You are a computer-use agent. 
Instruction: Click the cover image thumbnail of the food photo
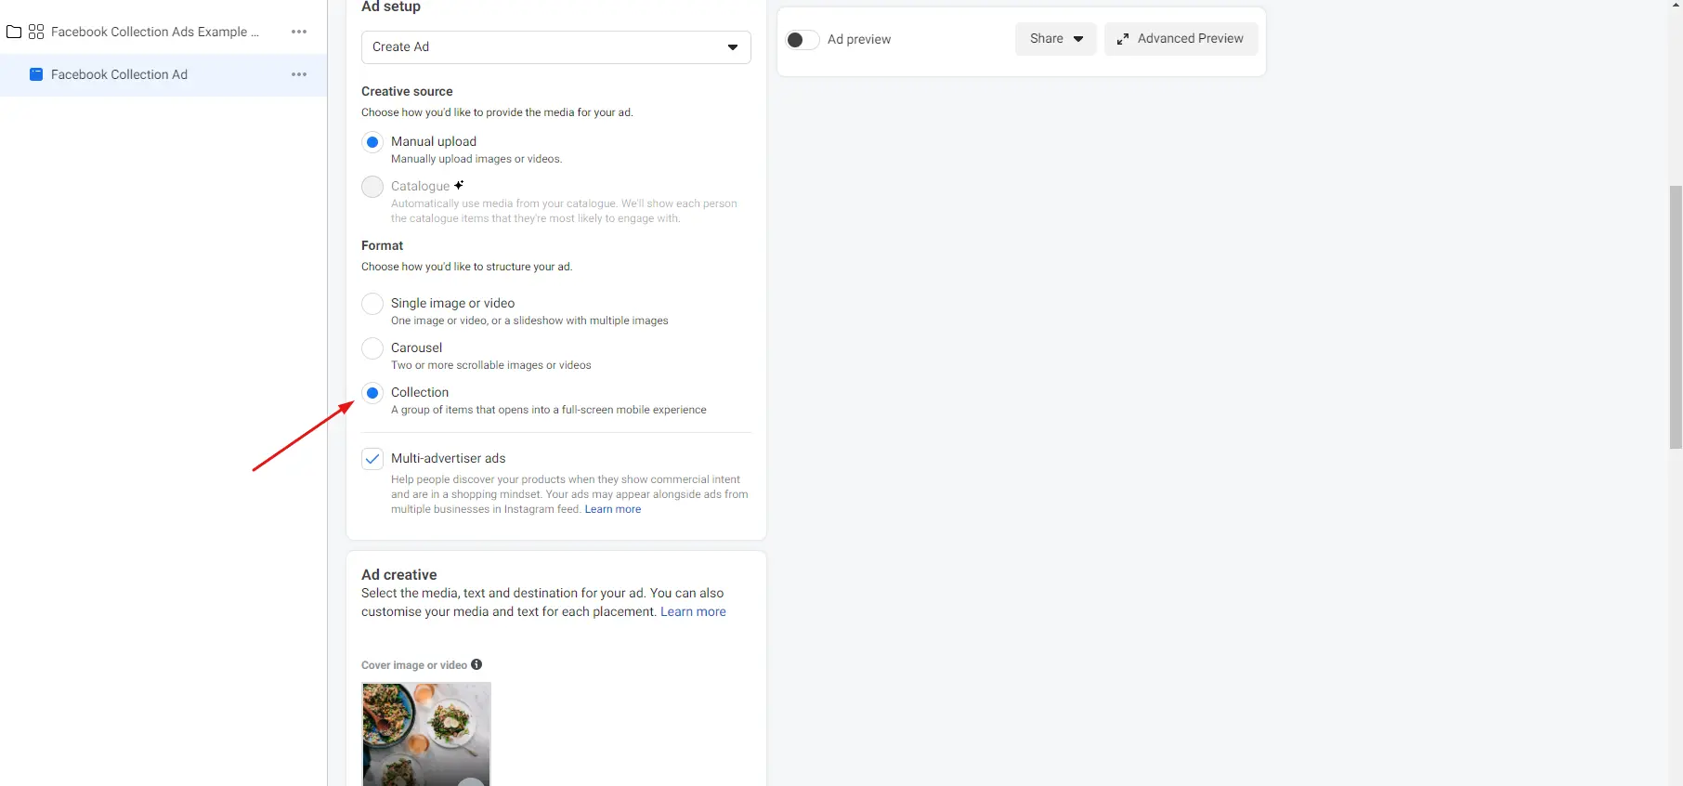425,735
